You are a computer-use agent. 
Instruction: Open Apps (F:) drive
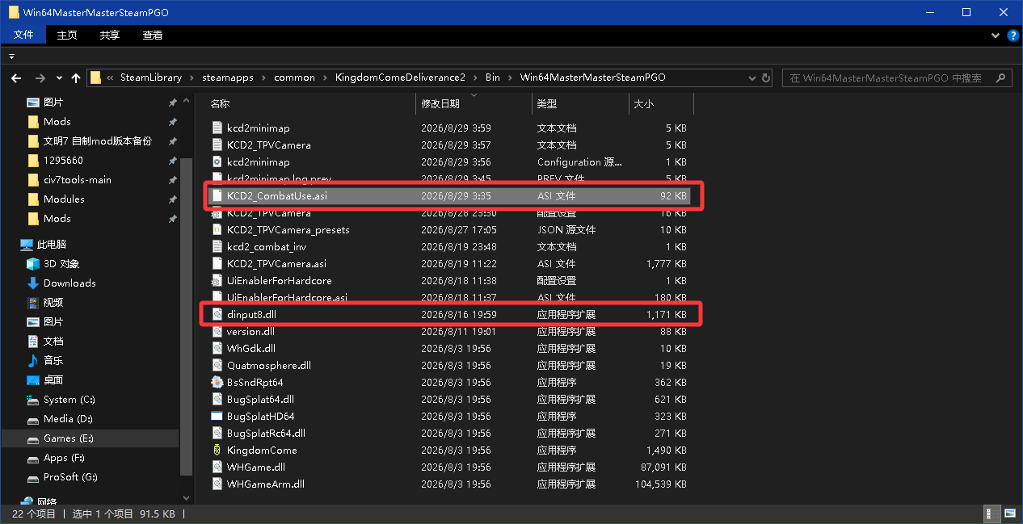pyautogui.click(x=64, y=457)
